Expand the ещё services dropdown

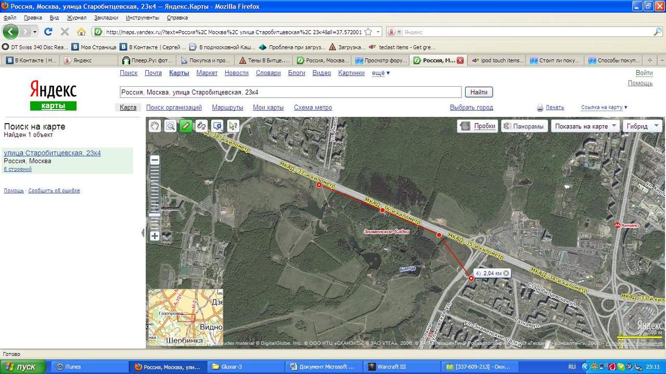point(381,73)
